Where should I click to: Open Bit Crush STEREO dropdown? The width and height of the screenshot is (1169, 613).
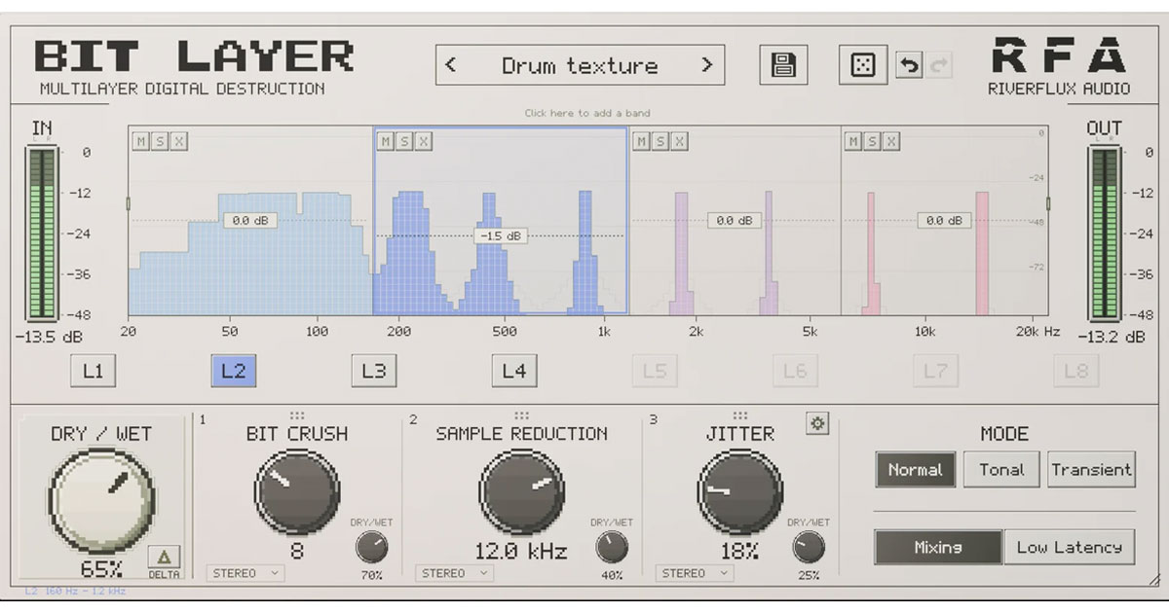tap(245, 573)
